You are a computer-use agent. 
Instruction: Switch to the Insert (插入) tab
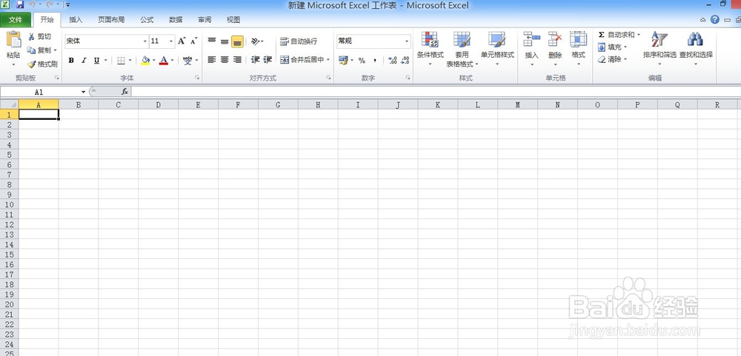pos(76,20)
